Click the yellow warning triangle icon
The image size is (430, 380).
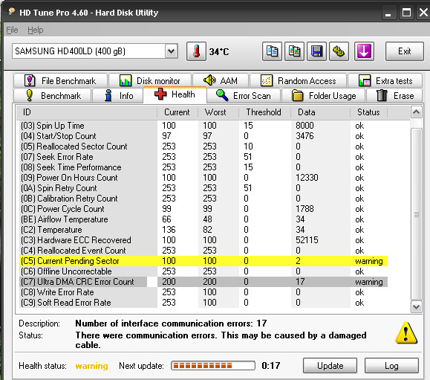coord(406,333)
